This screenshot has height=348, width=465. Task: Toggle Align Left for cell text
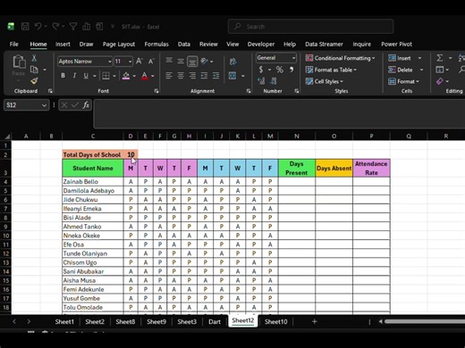coord(169,76)
